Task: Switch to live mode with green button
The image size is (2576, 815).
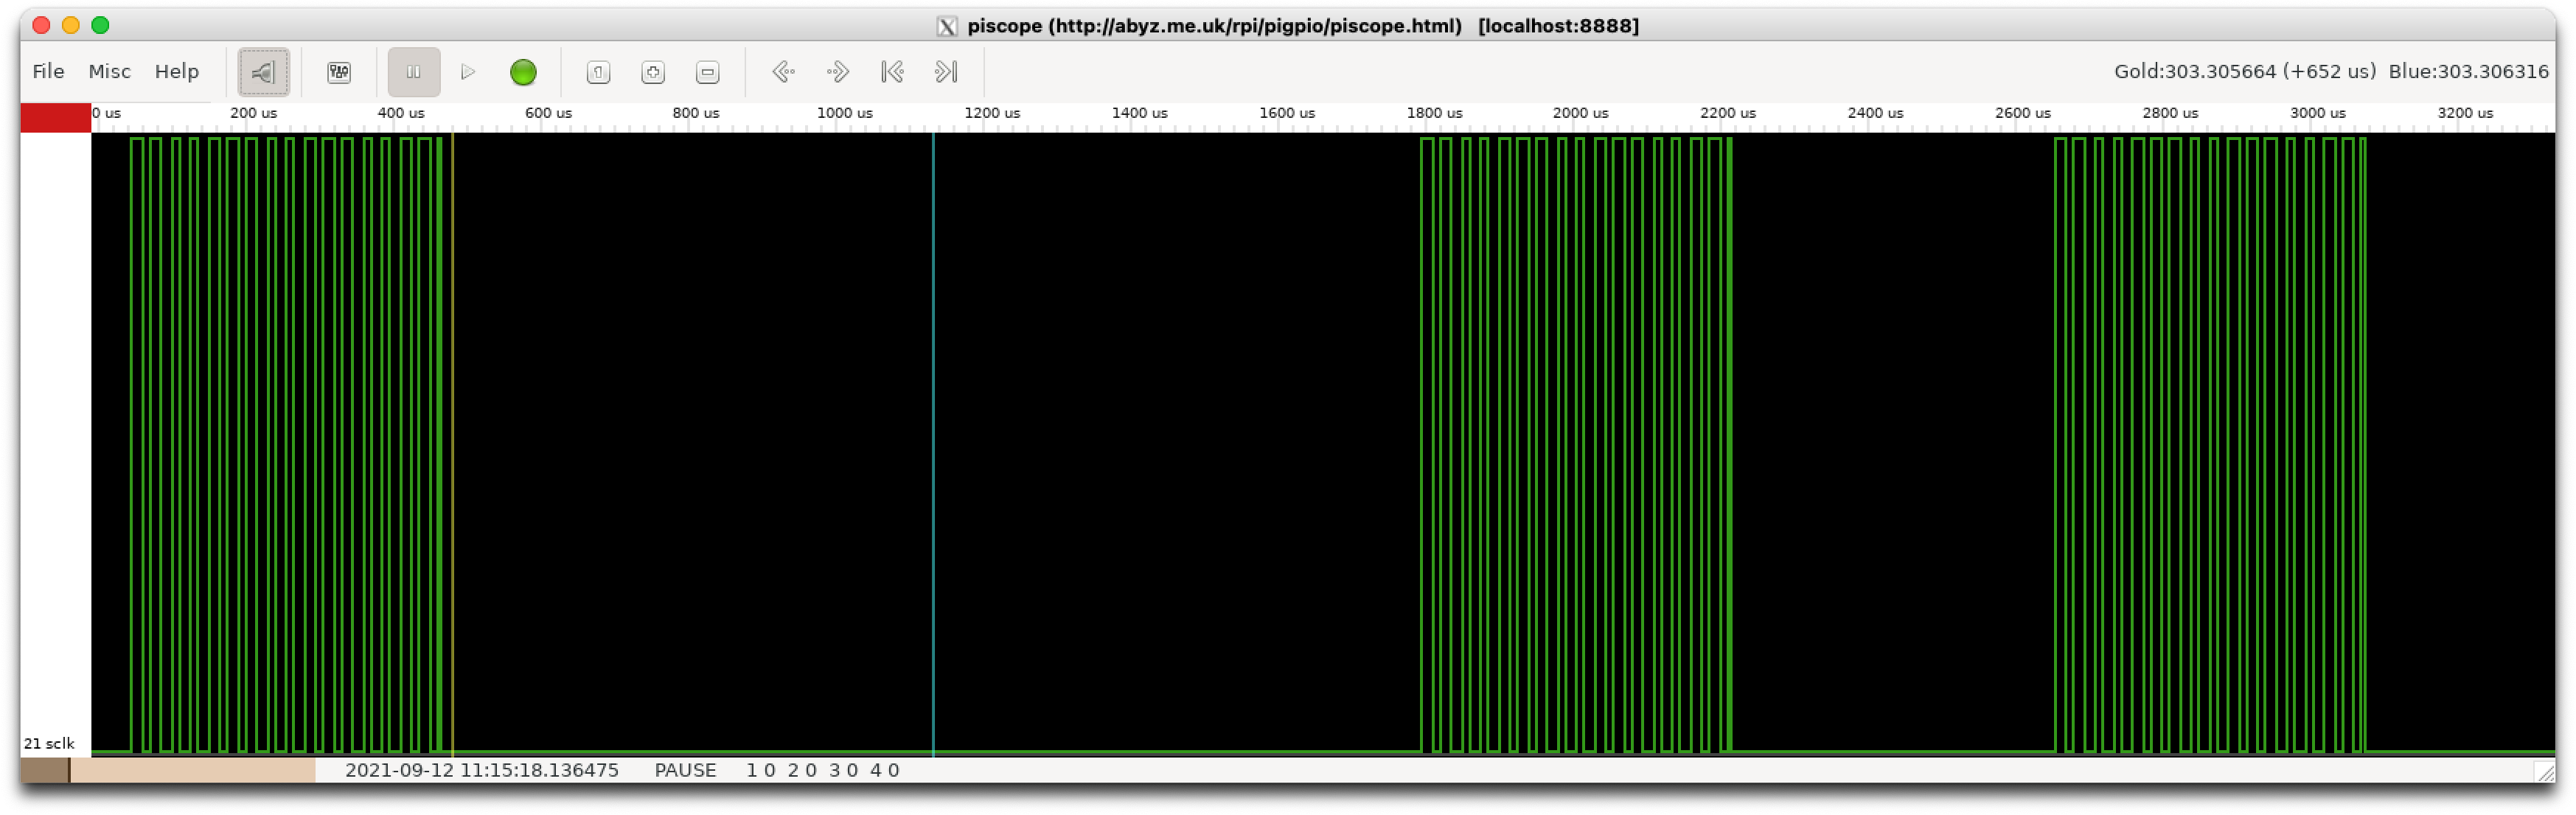Action: (x=523, y=72)
